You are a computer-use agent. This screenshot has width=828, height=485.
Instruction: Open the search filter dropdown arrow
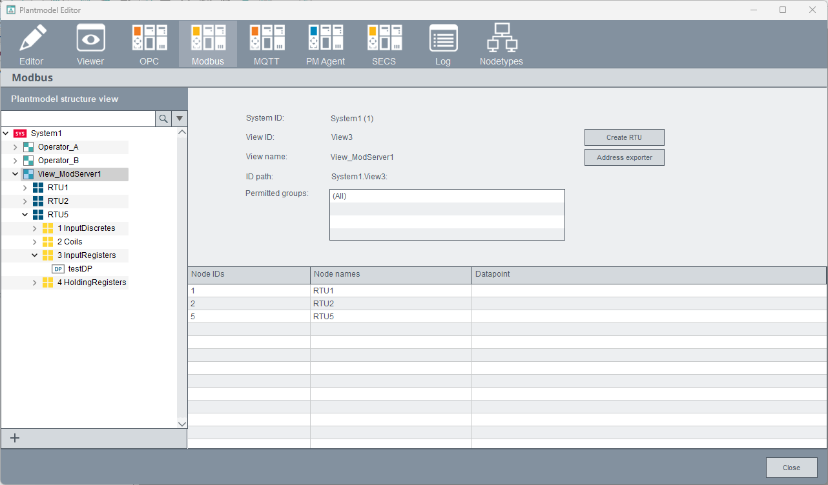[180, 119]
